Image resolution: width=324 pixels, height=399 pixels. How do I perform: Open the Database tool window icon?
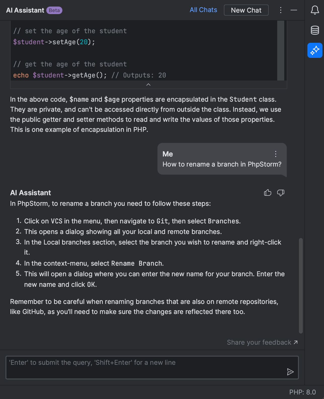(x=315, y=30)
